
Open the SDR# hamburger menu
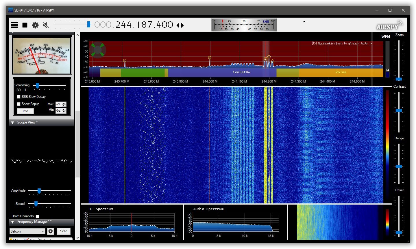[14, 25]
